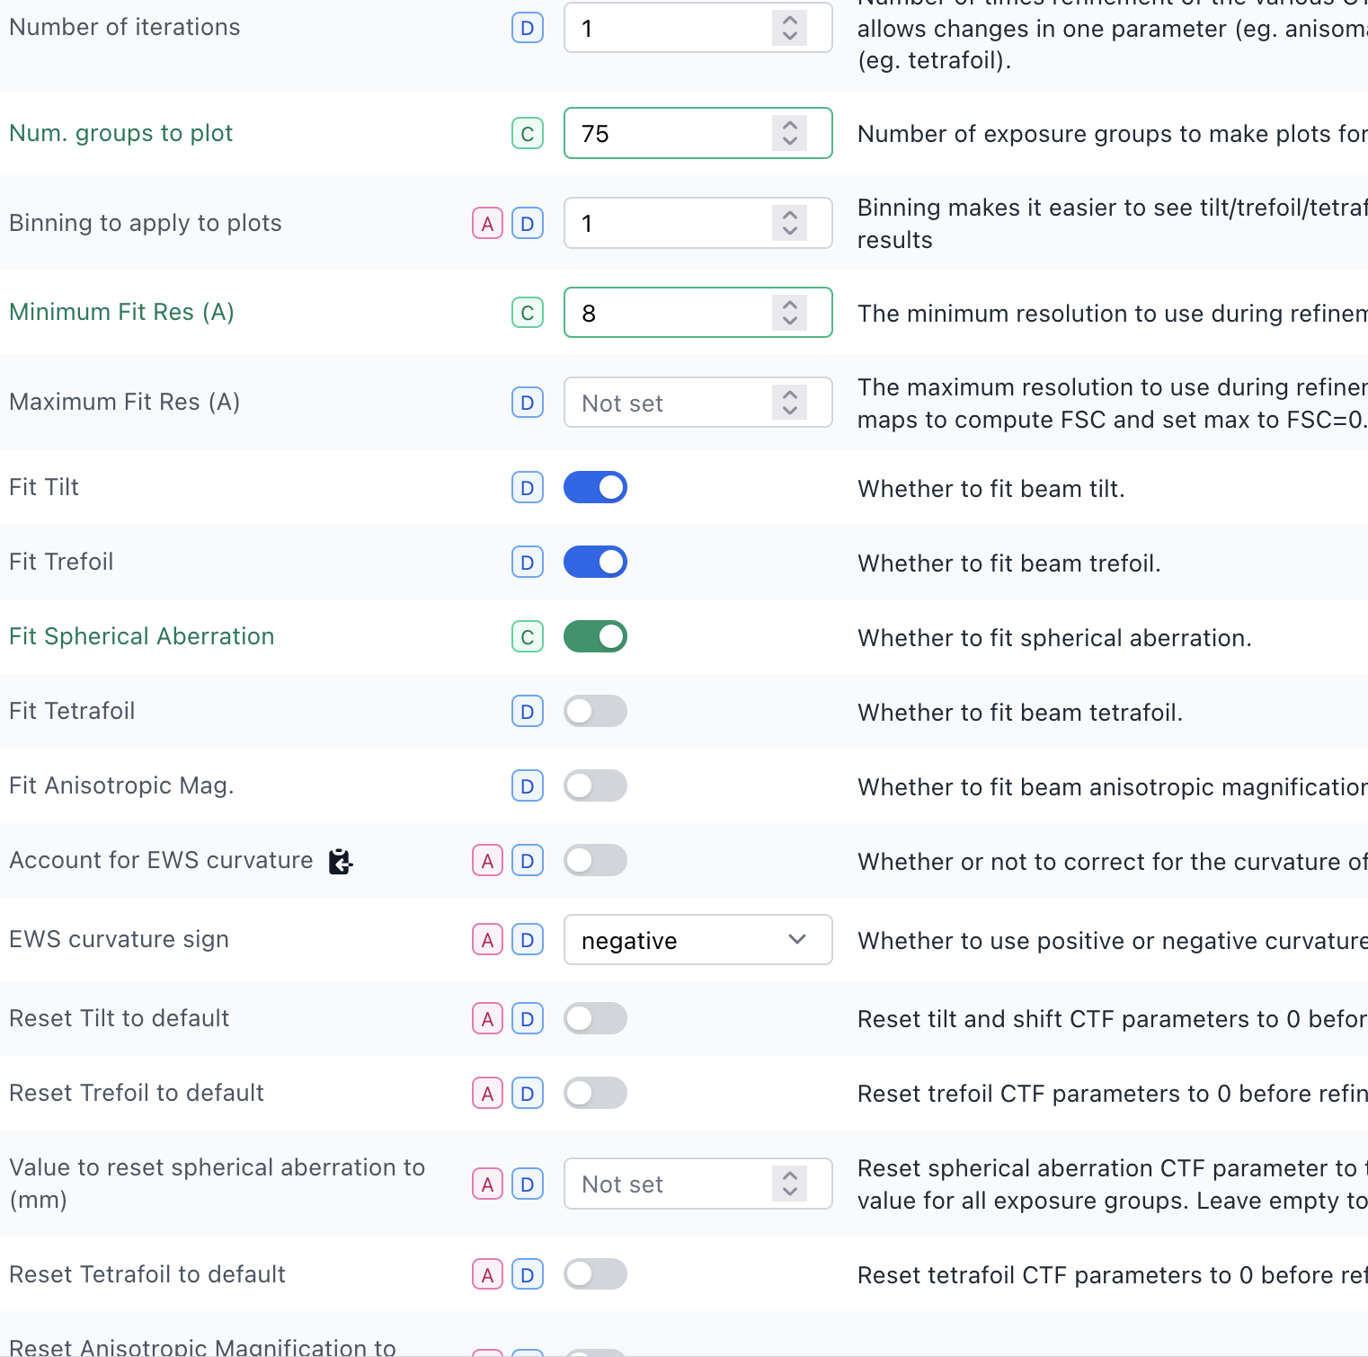This screenshot has height=1357, width=1368.
Task: Click the C badge for Minimum Fit Res
Action: tap(528, 313)
